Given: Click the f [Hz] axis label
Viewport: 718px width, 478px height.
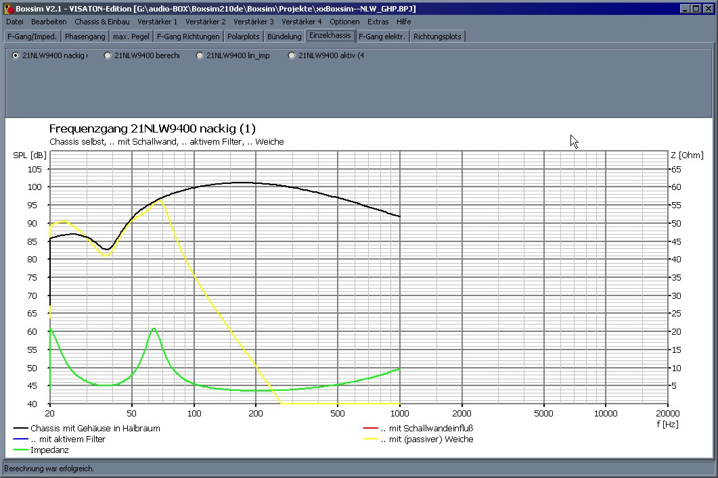Looking at the screenshot, I should pos(668,424).
